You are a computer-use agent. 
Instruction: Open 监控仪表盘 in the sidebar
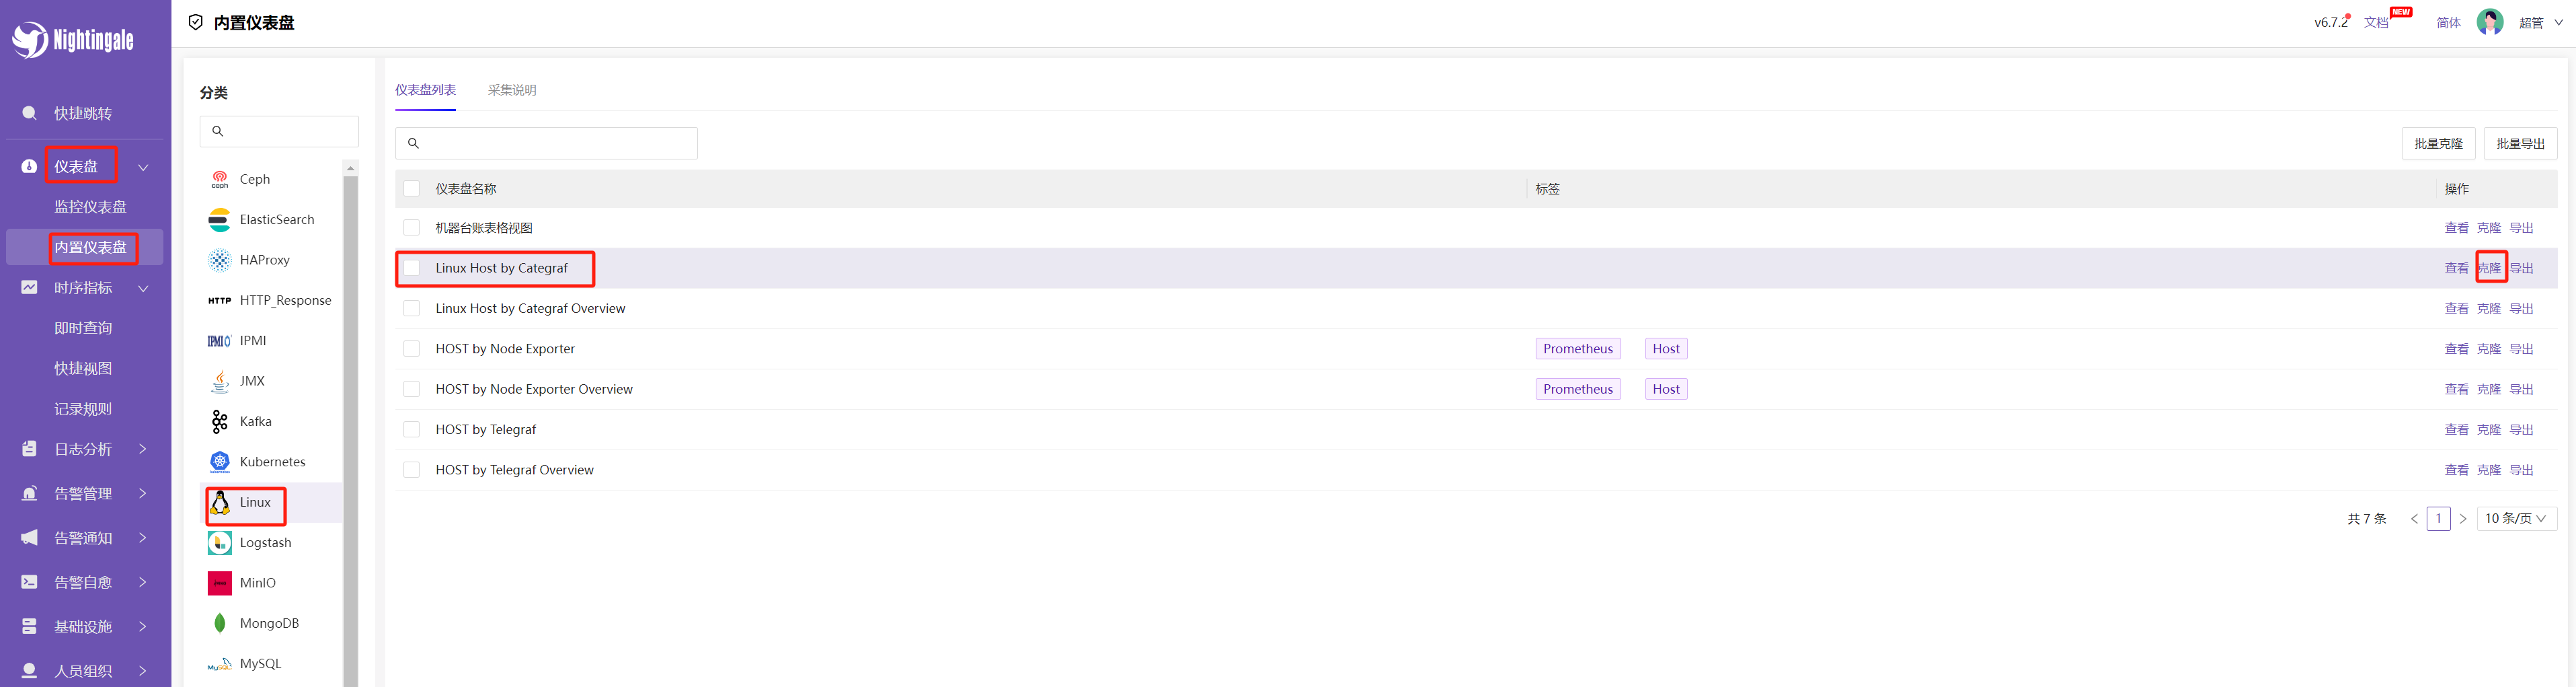click(x=90, y=207)
